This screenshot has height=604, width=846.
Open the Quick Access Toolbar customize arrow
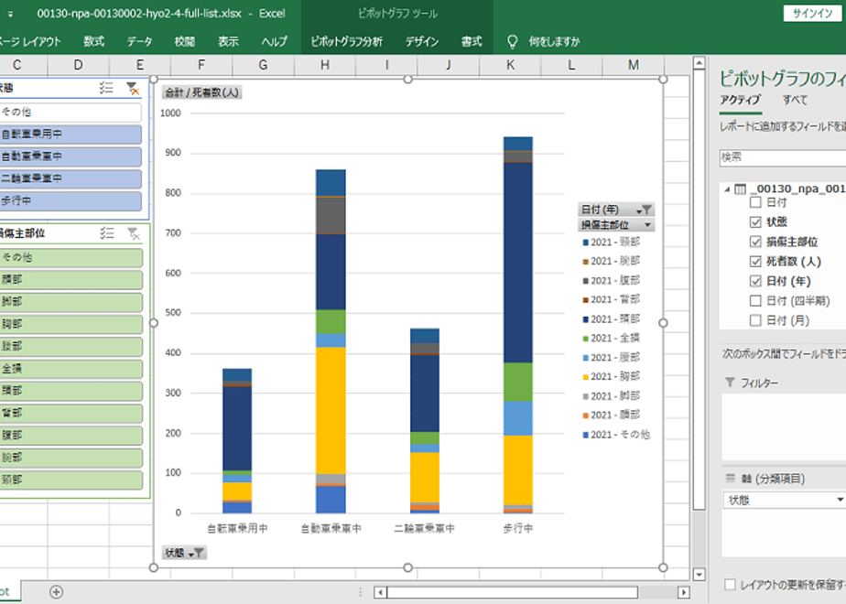click(10, 15)
